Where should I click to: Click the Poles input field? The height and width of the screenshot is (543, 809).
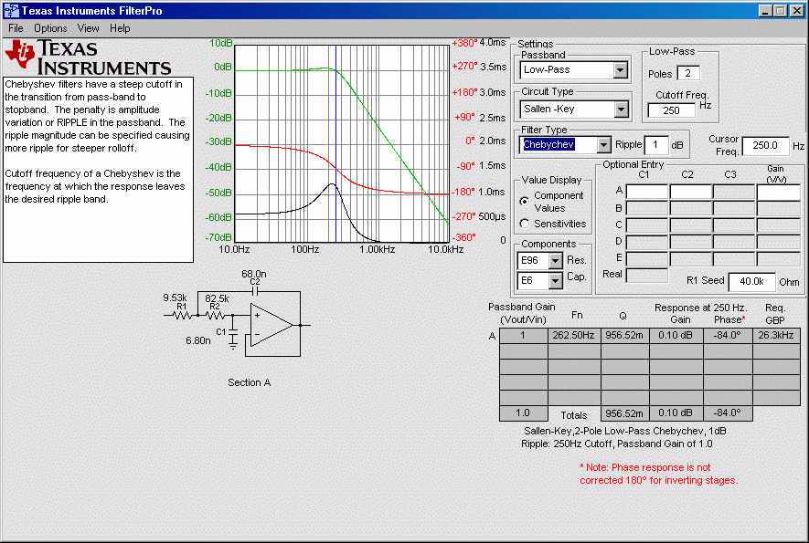pos(688,73)
